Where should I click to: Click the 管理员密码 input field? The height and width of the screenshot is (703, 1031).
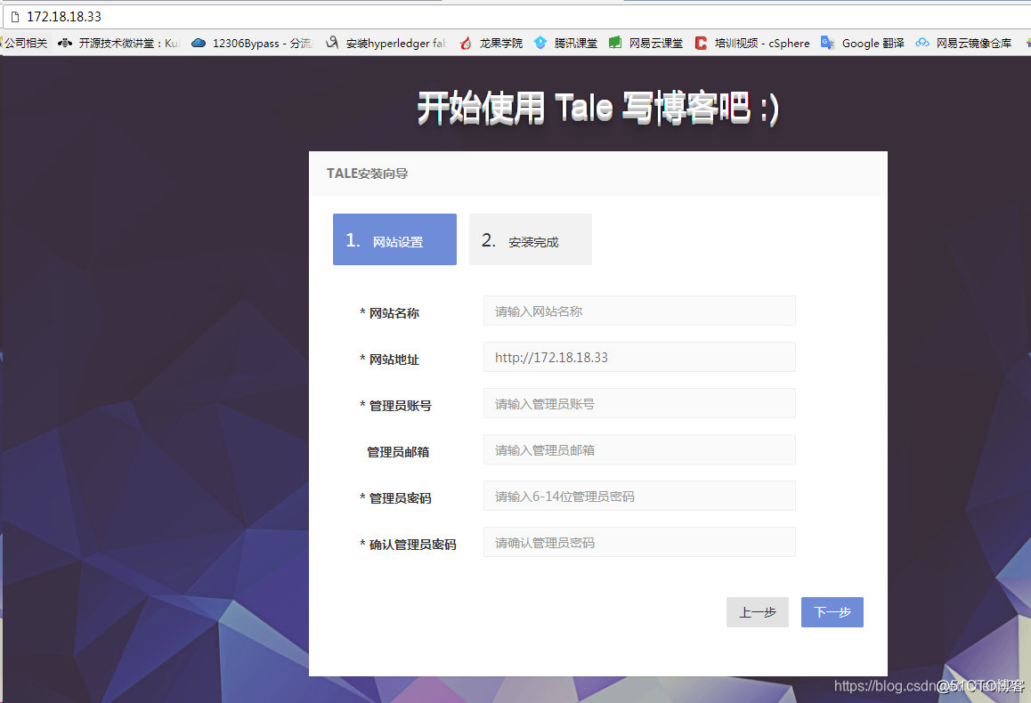[x=638, y=496]
